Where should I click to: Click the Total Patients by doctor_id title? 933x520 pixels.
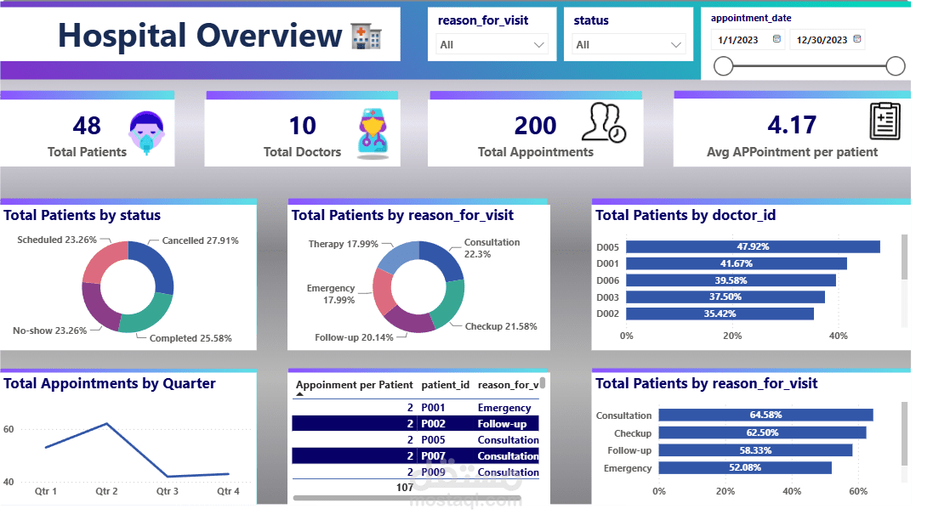(x=686, y=215)
